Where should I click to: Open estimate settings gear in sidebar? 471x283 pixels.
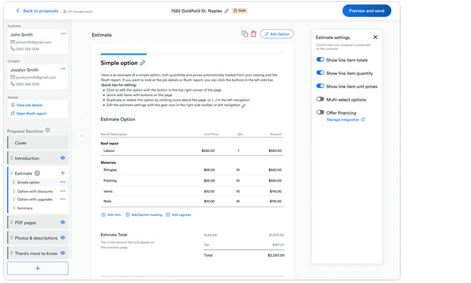[x=37, y=173]
